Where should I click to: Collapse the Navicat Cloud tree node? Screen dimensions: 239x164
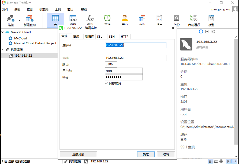point(3,32)
